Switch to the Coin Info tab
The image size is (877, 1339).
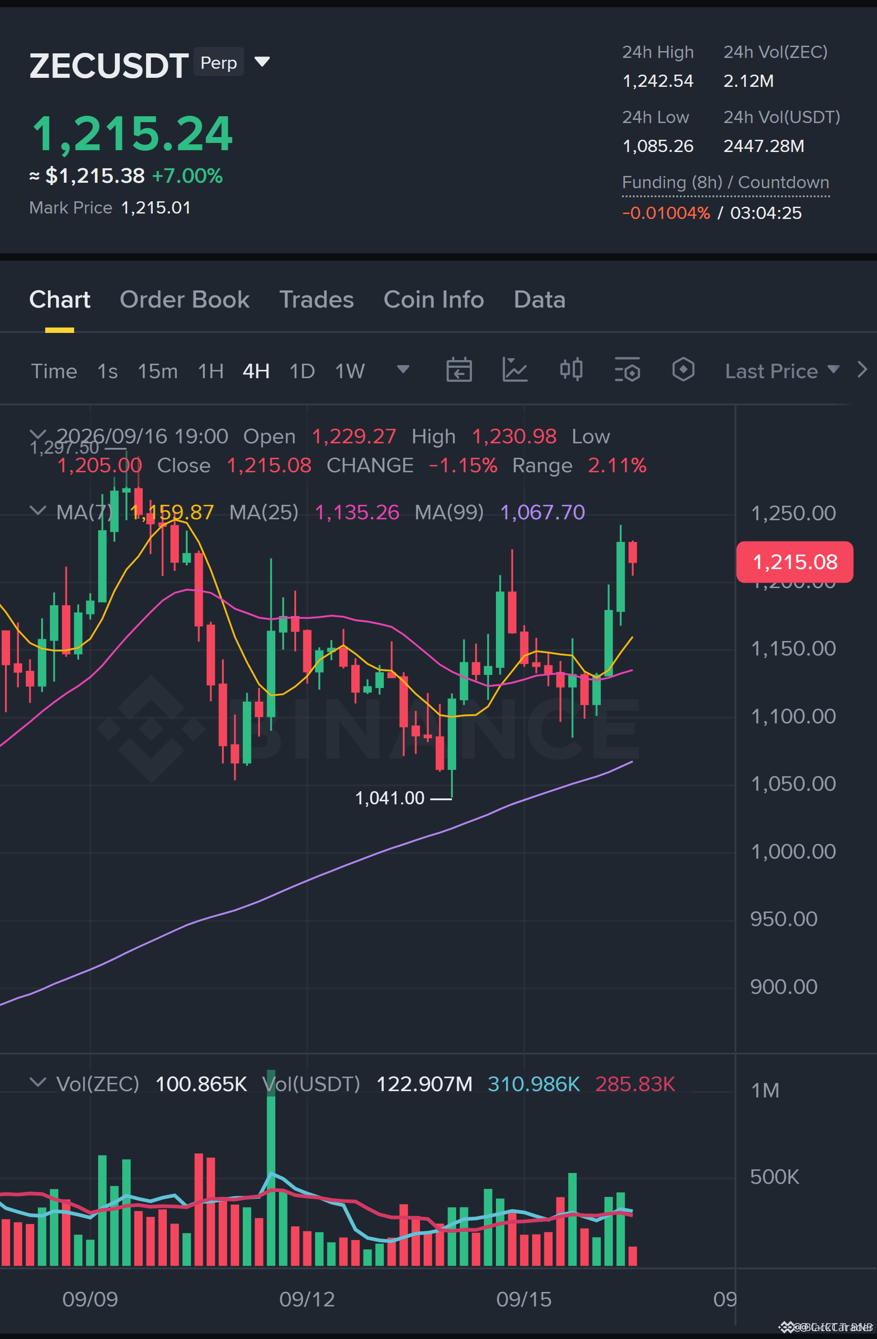pos(434,299)
